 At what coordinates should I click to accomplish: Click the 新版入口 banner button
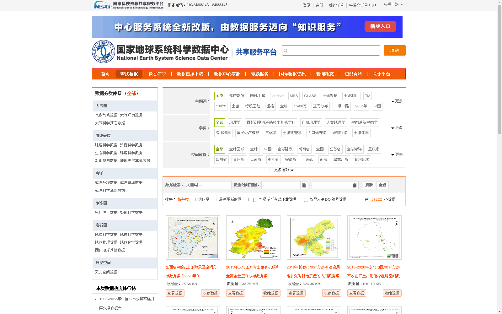[380, 26]
